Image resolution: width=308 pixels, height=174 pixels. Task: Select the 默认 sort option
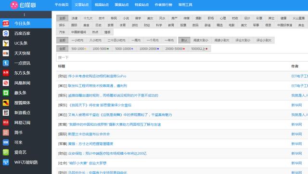(x=184, y=40)
